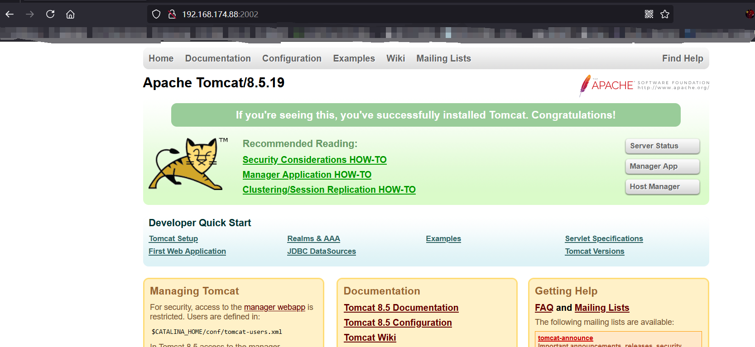The width and height of the screenshot is (755, 347).
Task: Open the Configuration navigation item
Action: click(x=292, y=58)
